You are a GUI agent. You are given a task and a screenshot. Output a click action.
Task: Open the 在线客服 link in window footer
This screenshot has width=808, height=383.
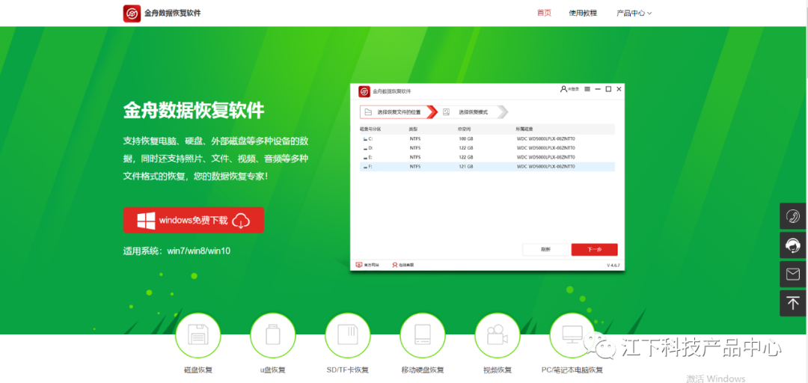click(x=403, y=265)
